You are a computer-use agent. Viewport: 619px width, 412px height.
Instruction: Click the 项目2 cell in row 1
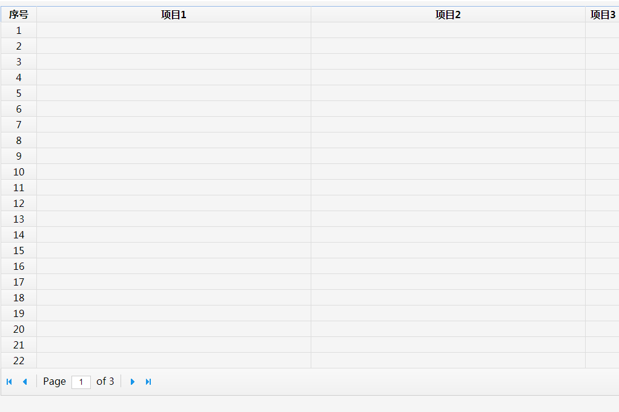click(448, 30)
